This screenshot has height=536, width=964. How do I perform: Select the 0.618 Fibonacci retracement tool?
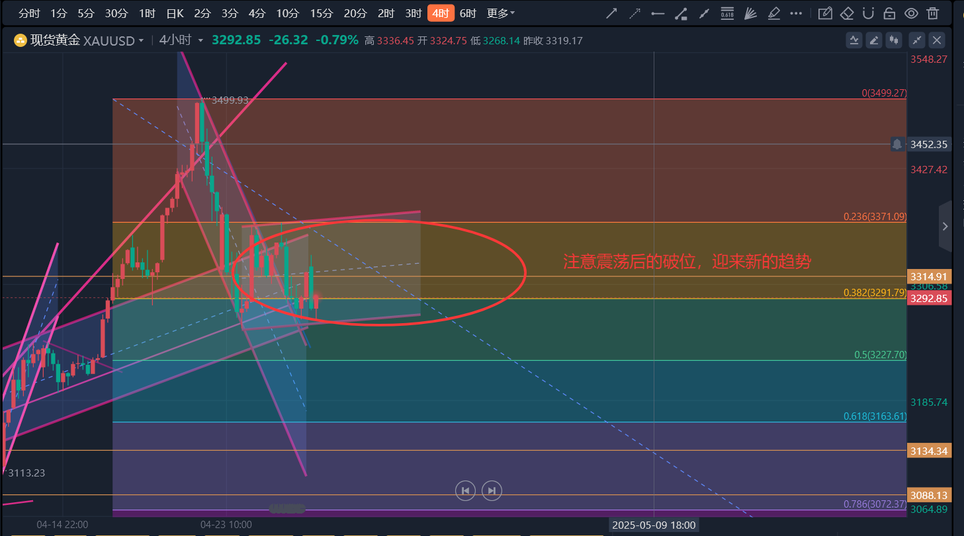click(727, 13)
